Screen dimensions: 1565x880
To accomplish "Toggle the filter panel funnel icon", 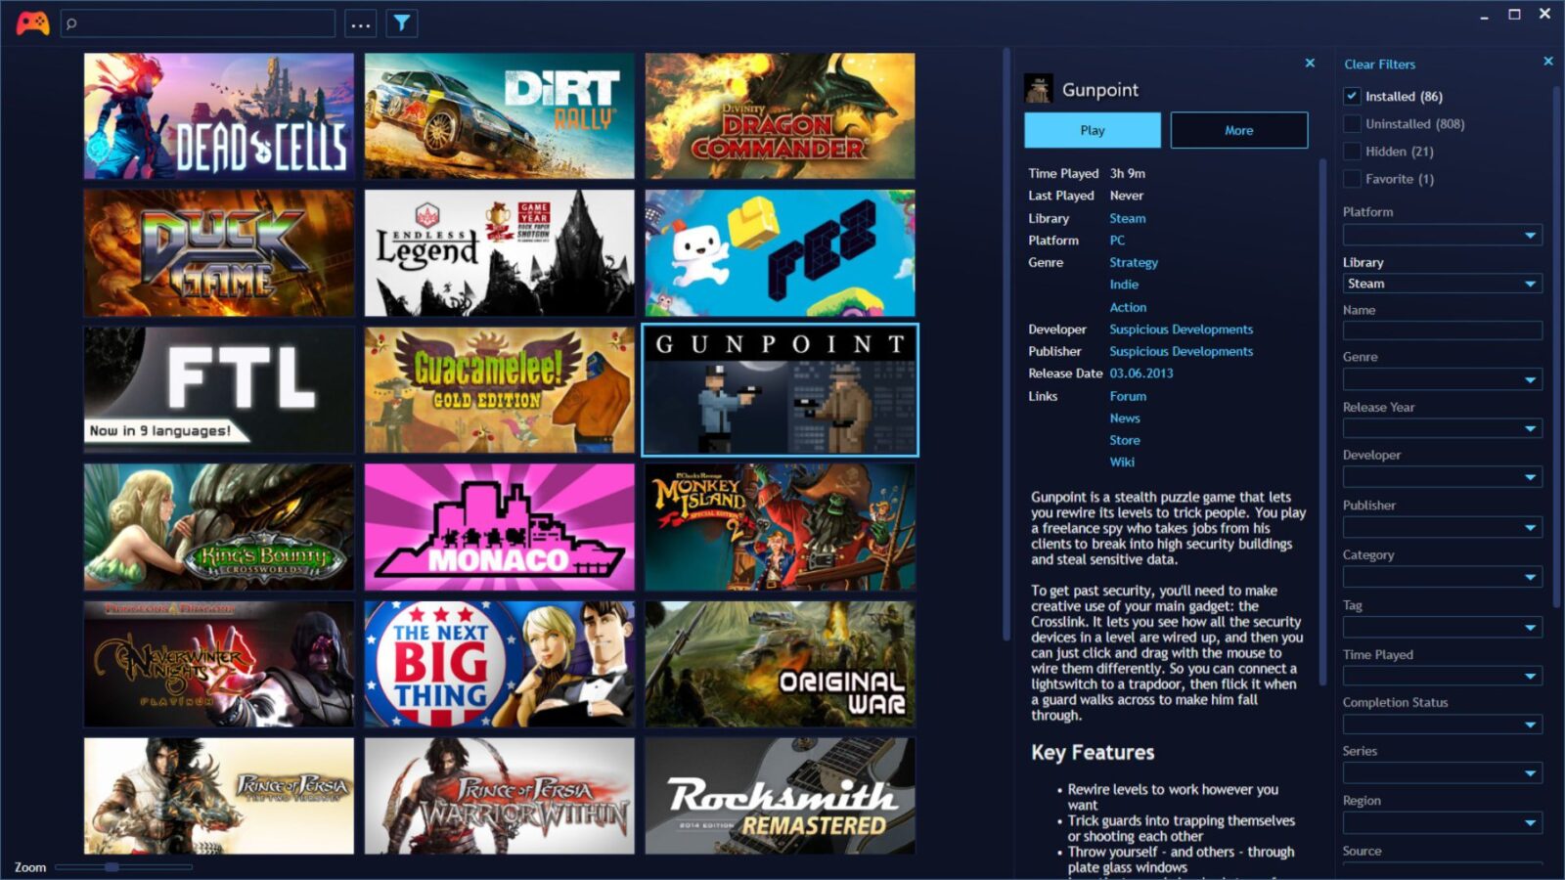I will (401, 22).
